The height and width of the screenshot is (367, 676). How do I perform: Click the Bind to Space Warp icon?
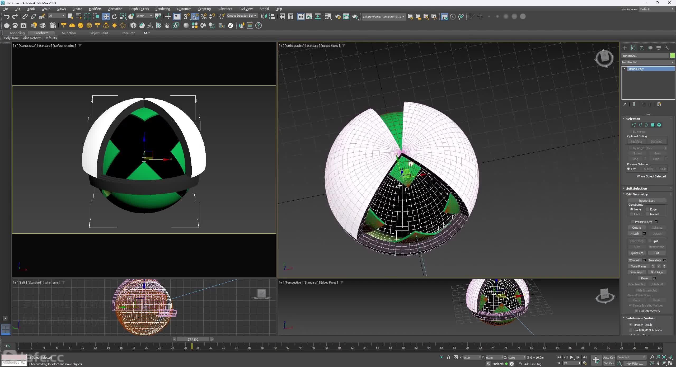click(x=42, y=17)
